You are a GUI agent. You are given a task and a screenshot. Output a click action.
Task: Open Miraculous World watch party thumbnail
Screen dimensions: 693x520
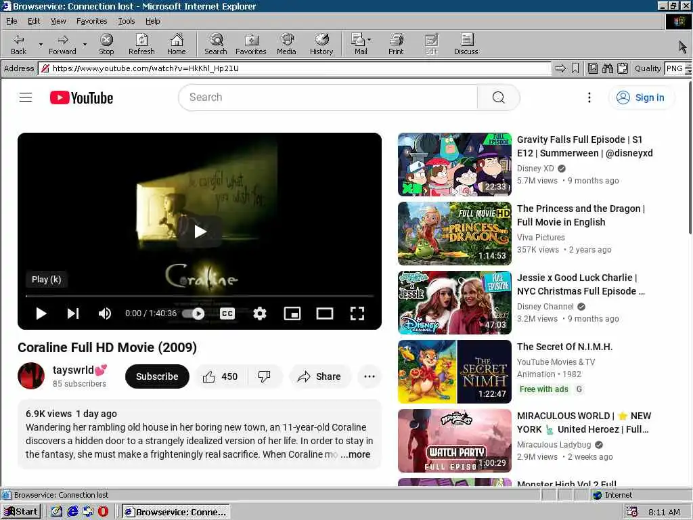[454, 441]
